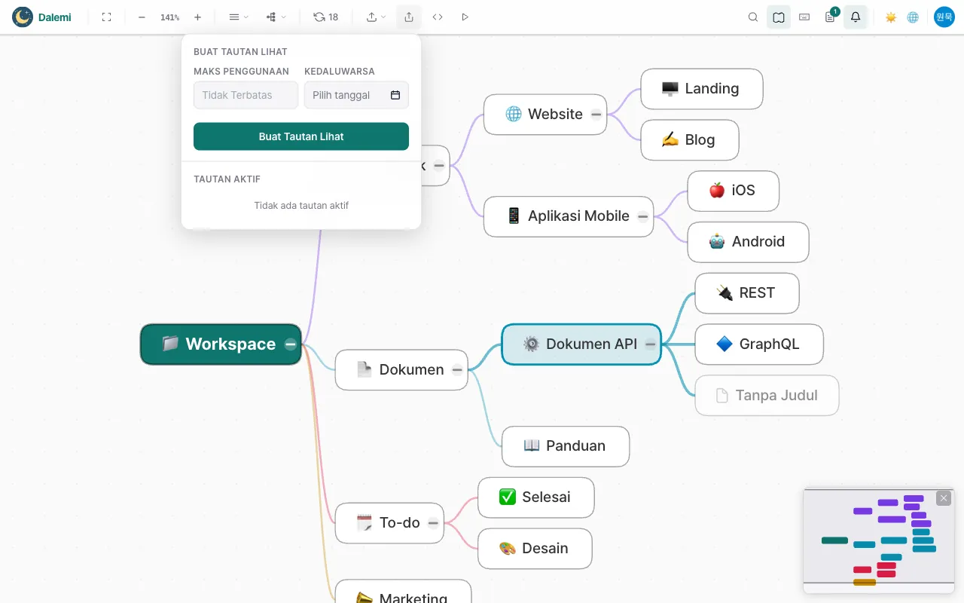964x603 pixels.
Task: Click the sync counter showing 18
Action: (326, 17)
